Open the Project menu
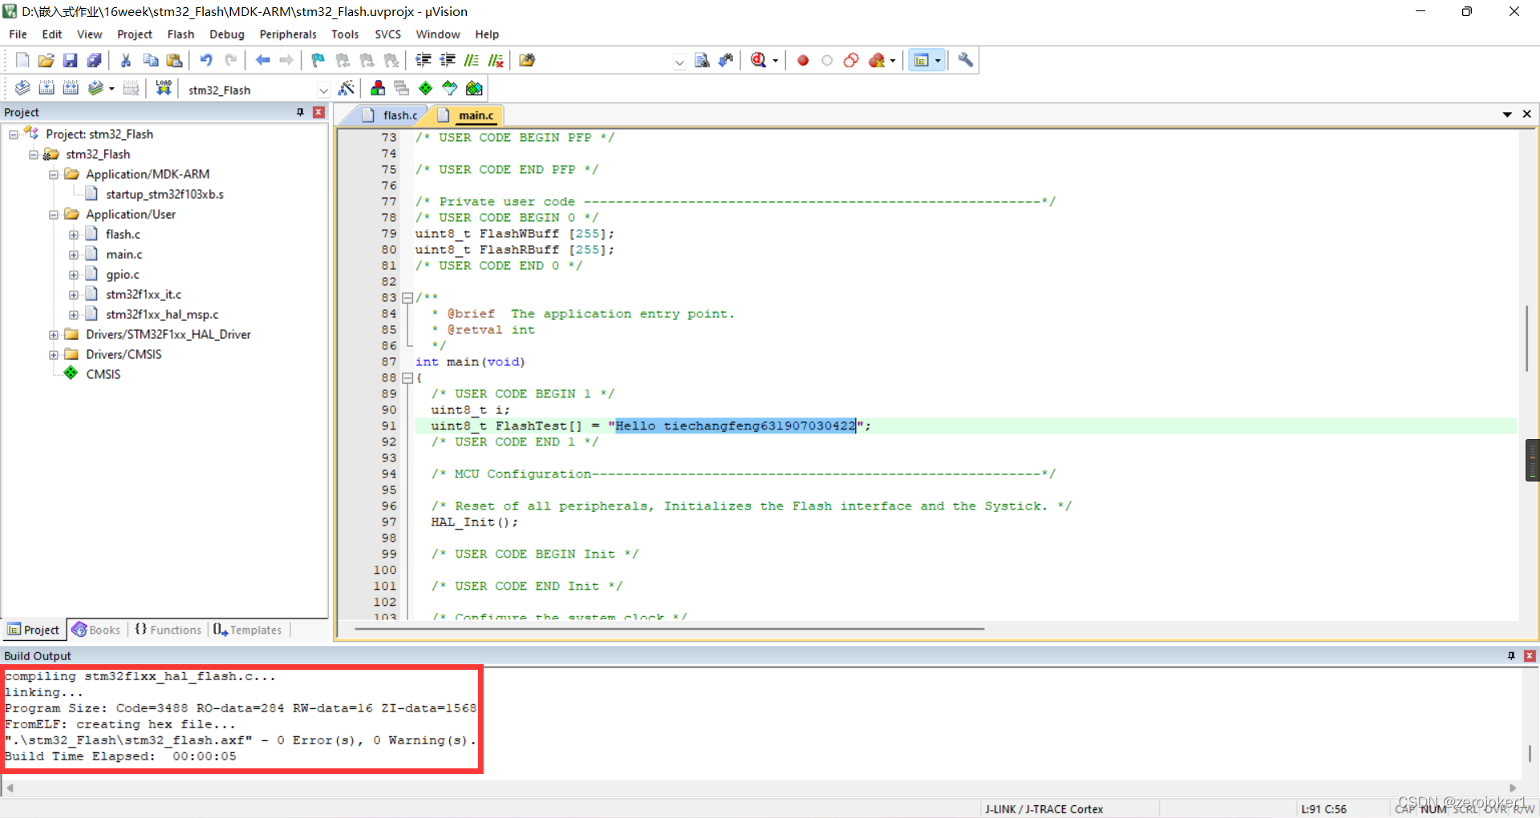The width and height of the screenshot is (1540, 818). point(135,34)
